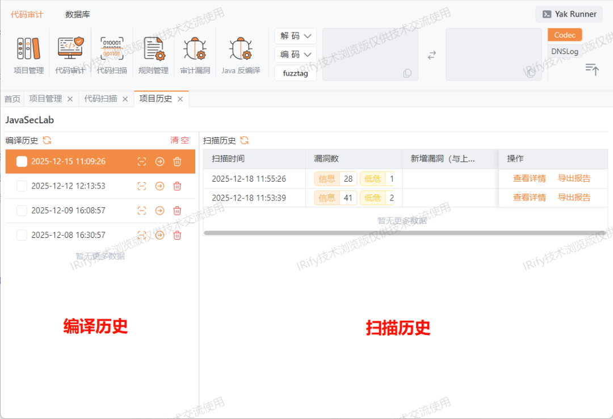Image resolution: width=613 pixels, height=419 pixels.
Task: Click scan icon for 2025-12-12 12:13:53
Action: 142,186
